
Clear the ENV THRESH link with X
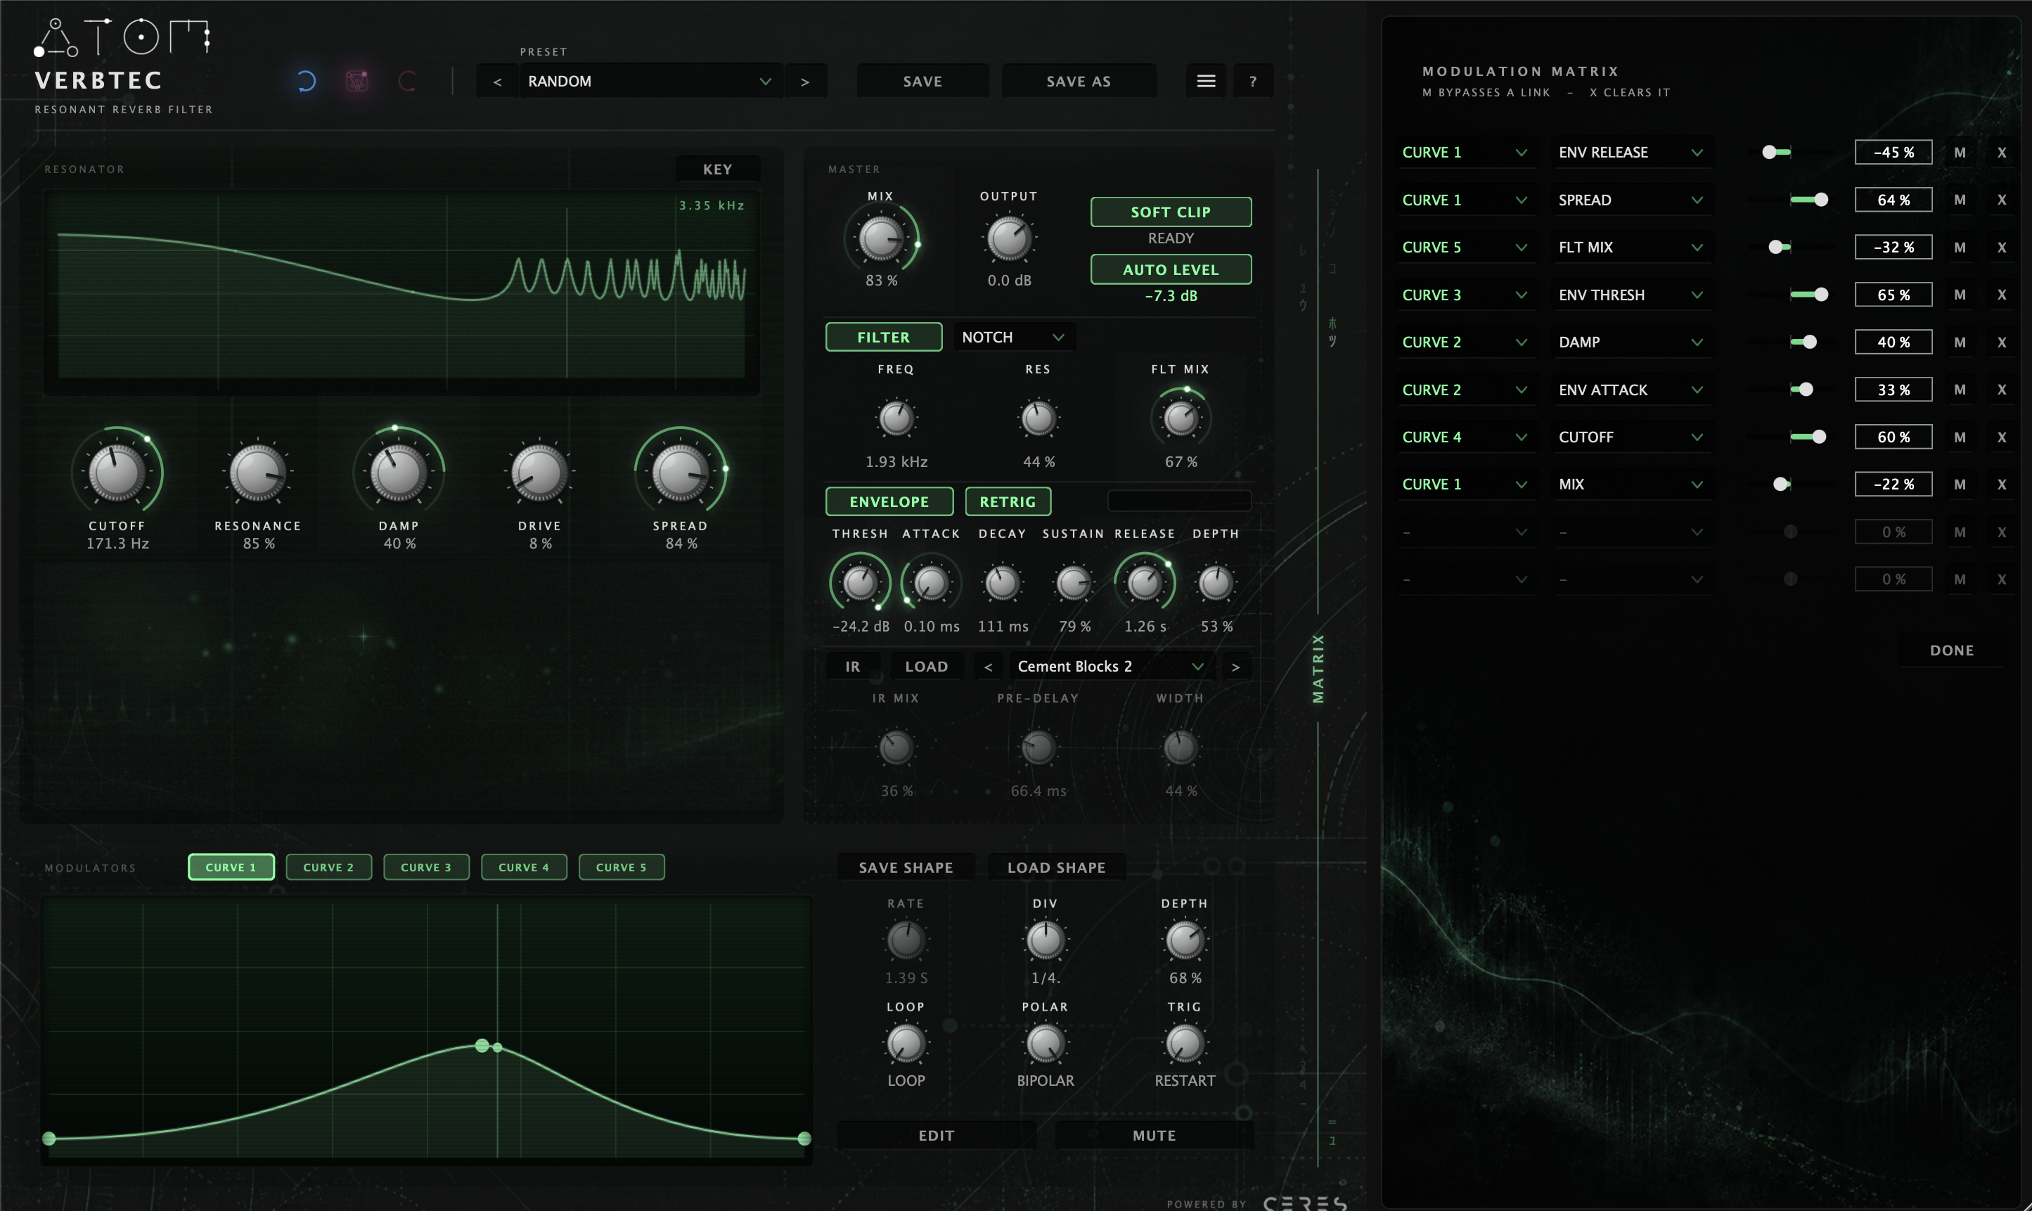[2001, 295]
